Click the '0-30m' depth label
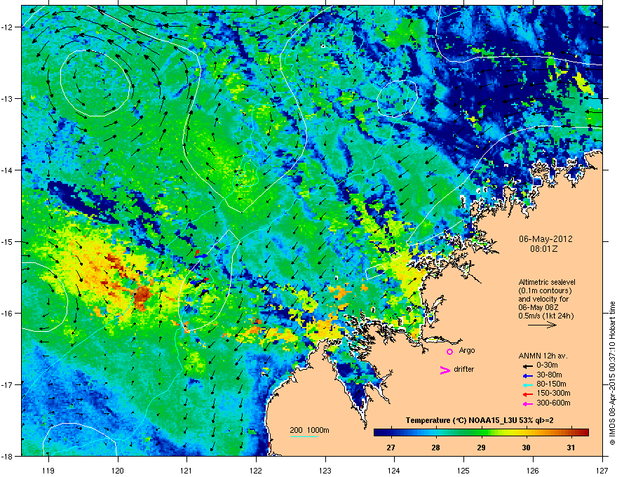Screen dimensions: 617x477 click(547, 365)
